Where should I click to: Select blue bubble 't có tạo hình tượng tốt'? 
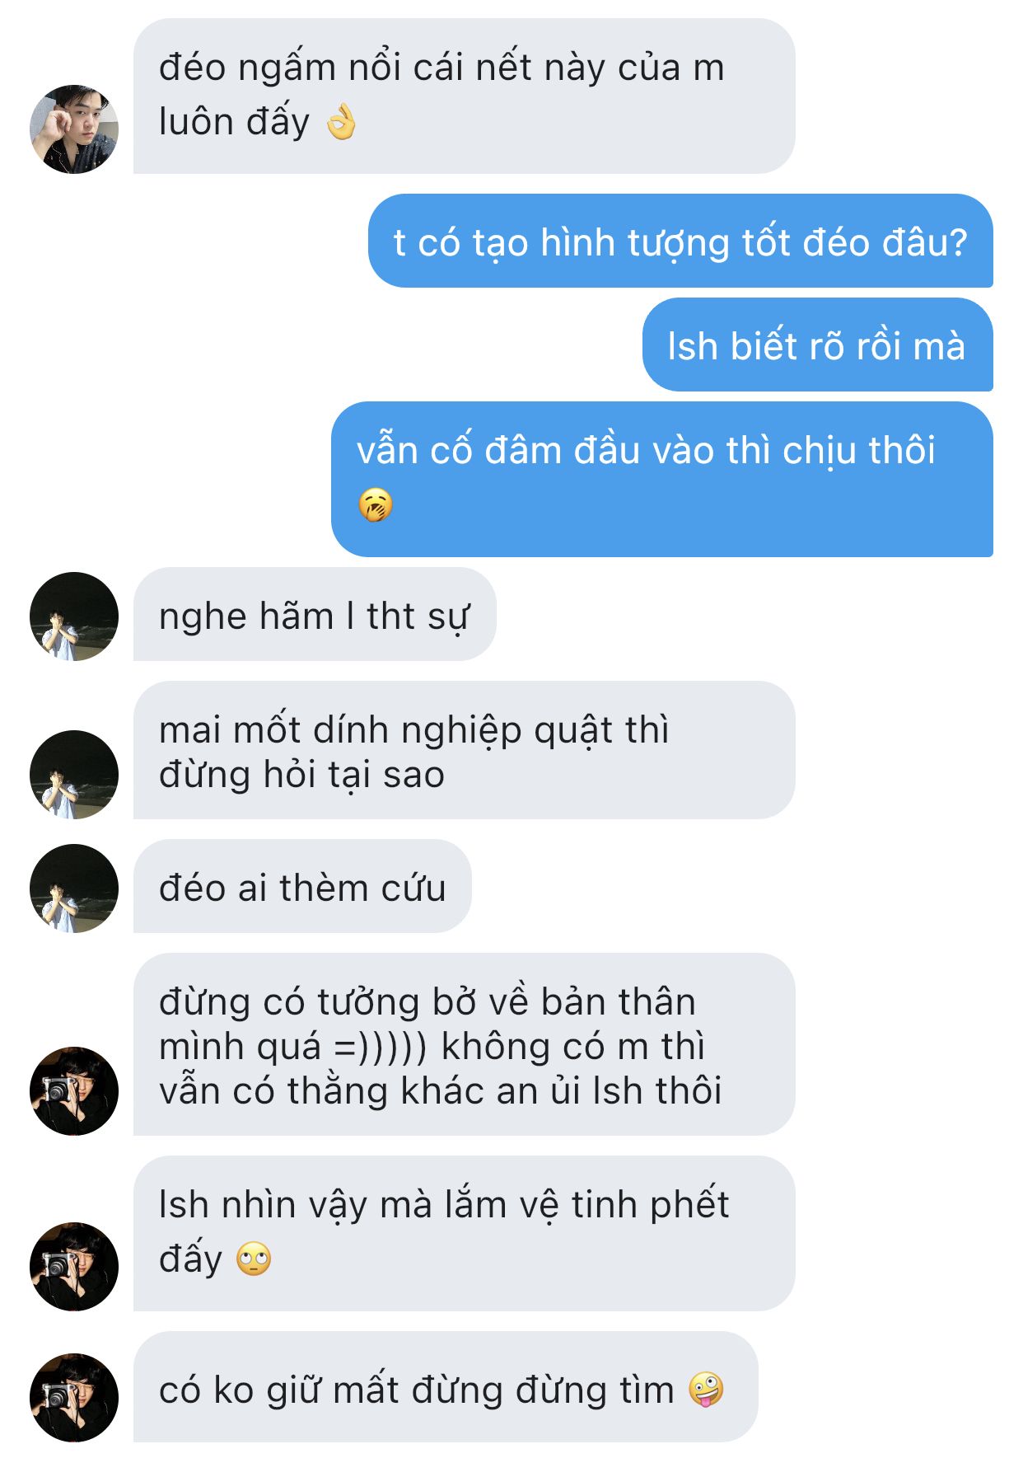(680, 241)
